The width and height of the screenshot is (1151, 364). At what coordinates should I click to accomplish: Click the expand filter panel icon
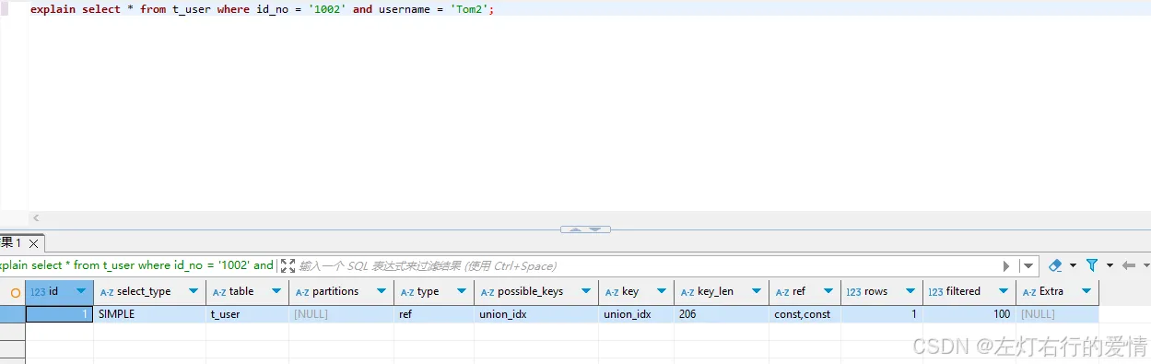288,265
